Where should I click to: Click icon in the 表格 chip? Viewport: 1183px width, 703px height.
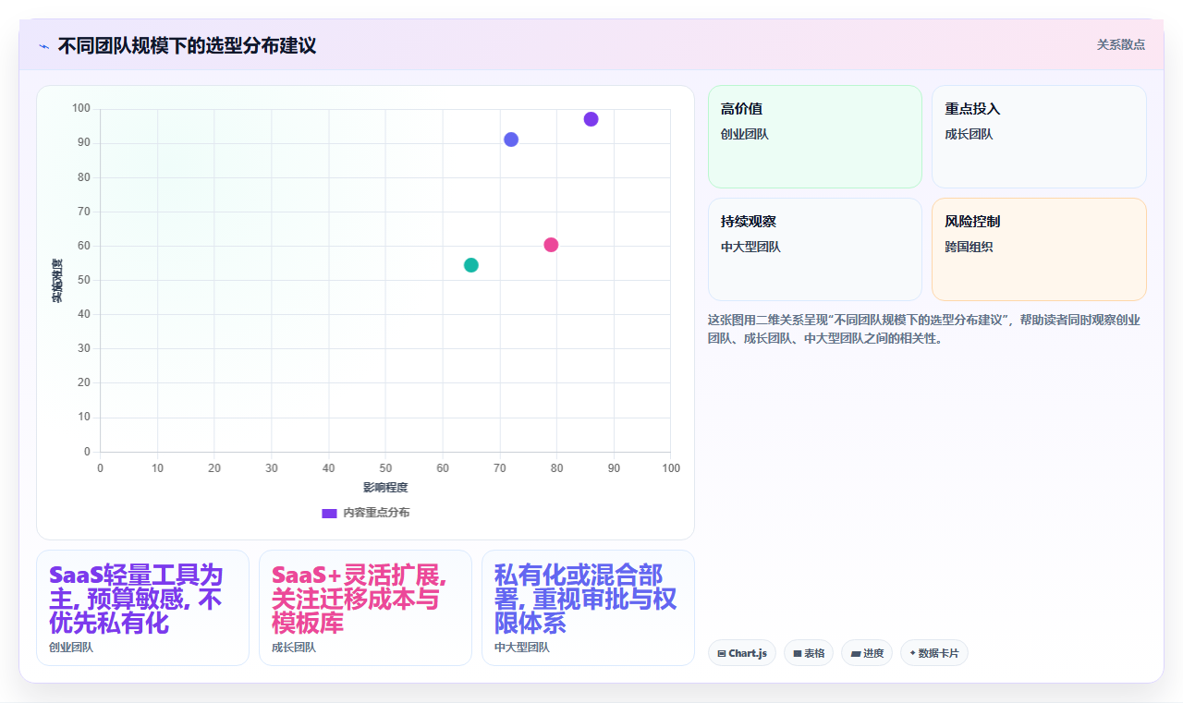coord(798,653)
